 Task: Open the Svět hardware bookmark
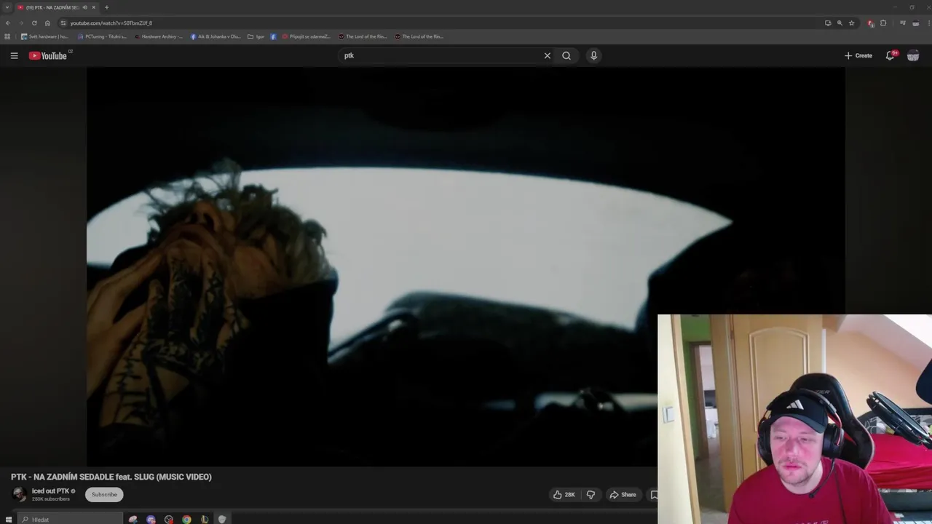coord(44,36)
